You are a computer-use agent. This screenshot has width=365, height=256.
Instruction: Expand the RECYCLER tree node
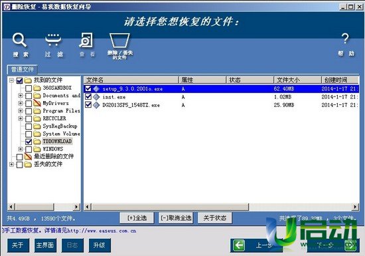click(x=21, y=118)
